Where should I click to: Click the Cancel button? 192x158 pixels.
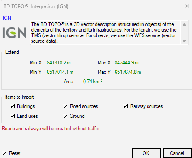177,153
